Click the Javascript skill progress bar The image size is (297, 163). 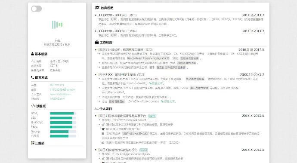point(63,123)
